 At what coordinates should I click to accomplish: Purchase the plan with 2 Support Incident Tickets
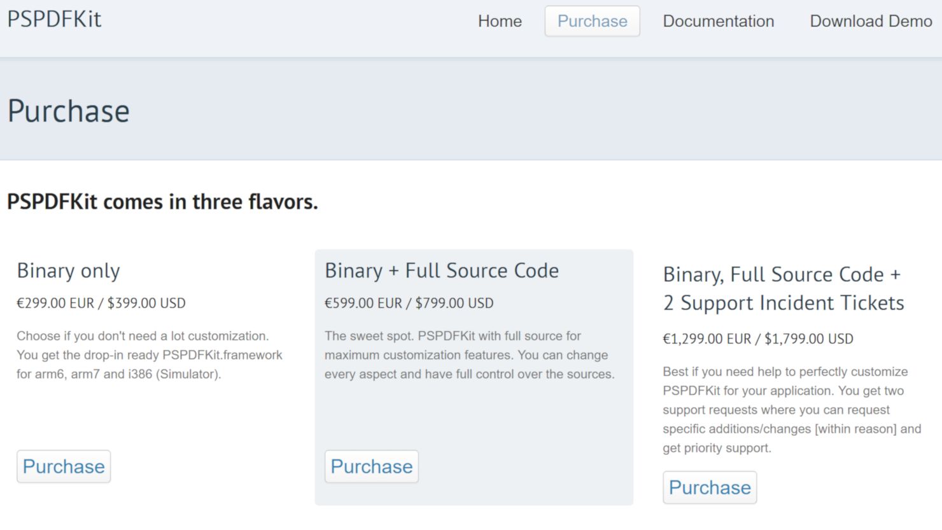(x=710, y=487)
